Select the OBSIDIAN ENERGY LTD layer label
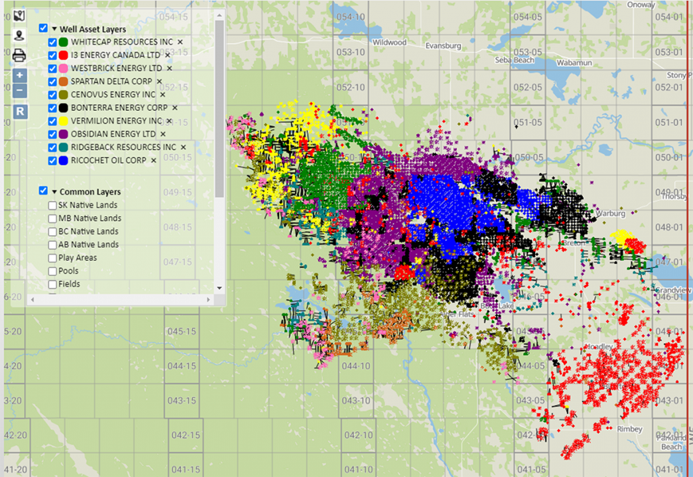Viewport: 693px width, 477px height. pos(111,134)
